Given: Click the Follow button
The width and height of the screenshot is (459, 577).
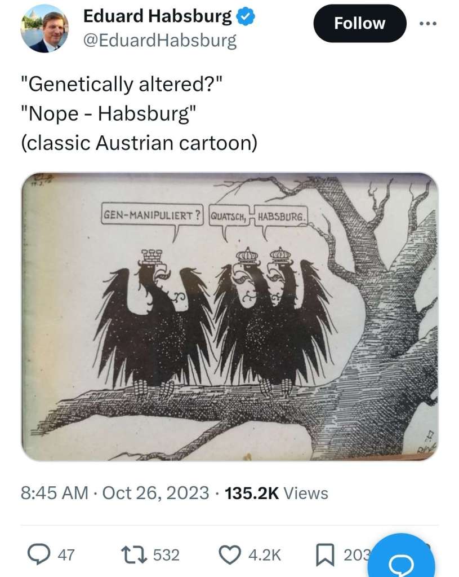Looking at the screenshot, I should (x=360, y=23).
